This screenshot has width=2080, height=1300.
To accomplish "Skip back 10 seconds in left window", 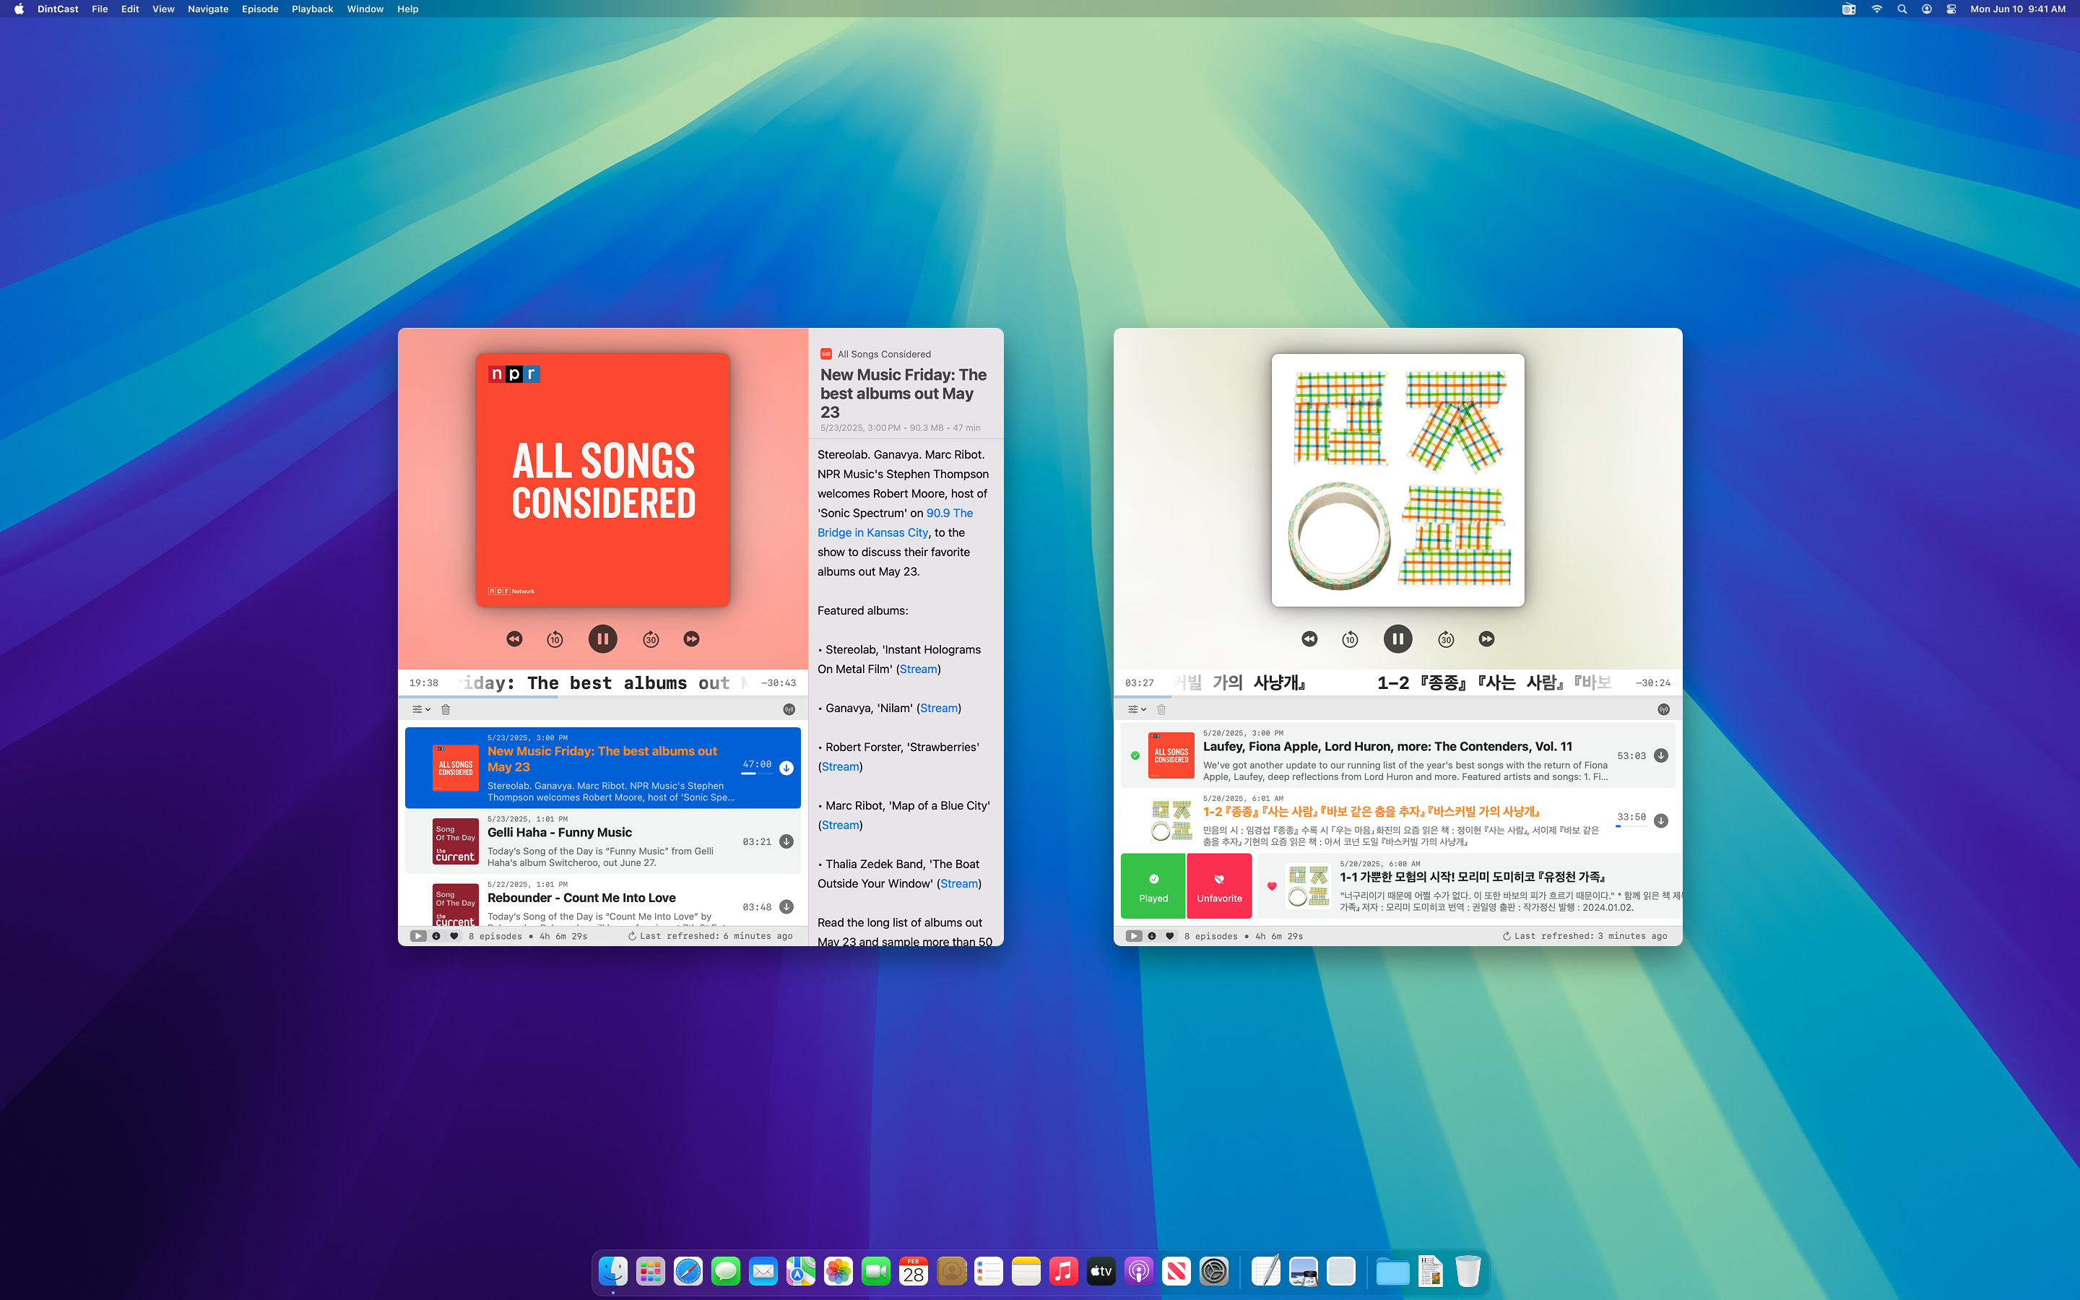I will click(555, 639).
